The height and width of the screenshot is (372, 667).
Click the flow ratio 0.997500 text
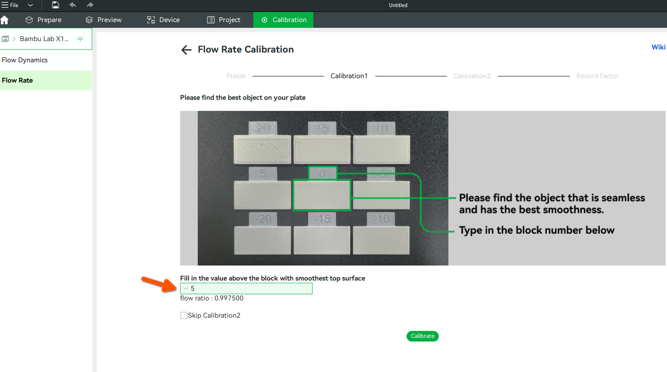(212, 298)
